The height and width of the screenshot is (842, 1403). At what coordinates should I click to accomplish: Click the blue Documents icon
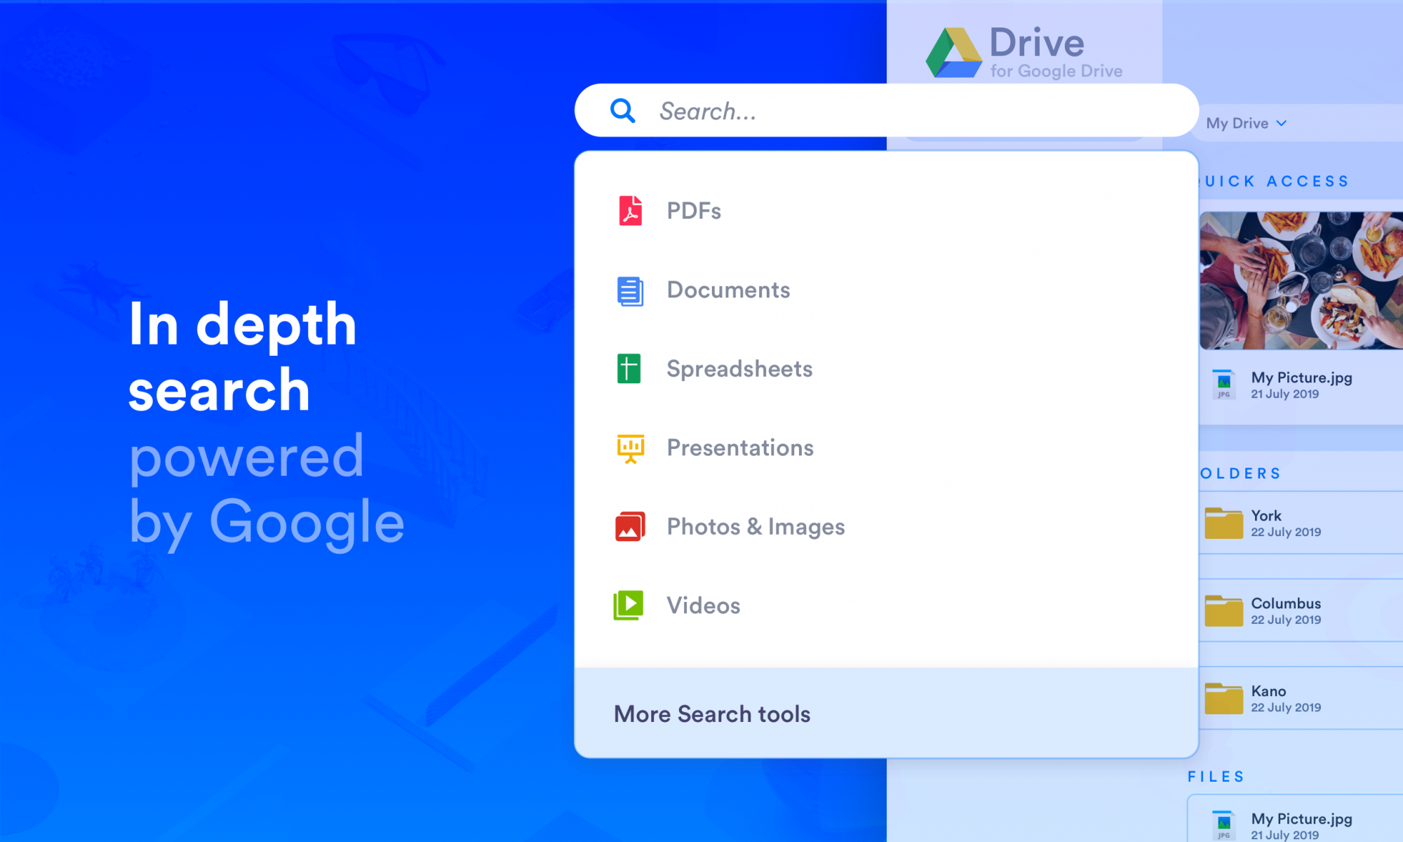[630, 290]
